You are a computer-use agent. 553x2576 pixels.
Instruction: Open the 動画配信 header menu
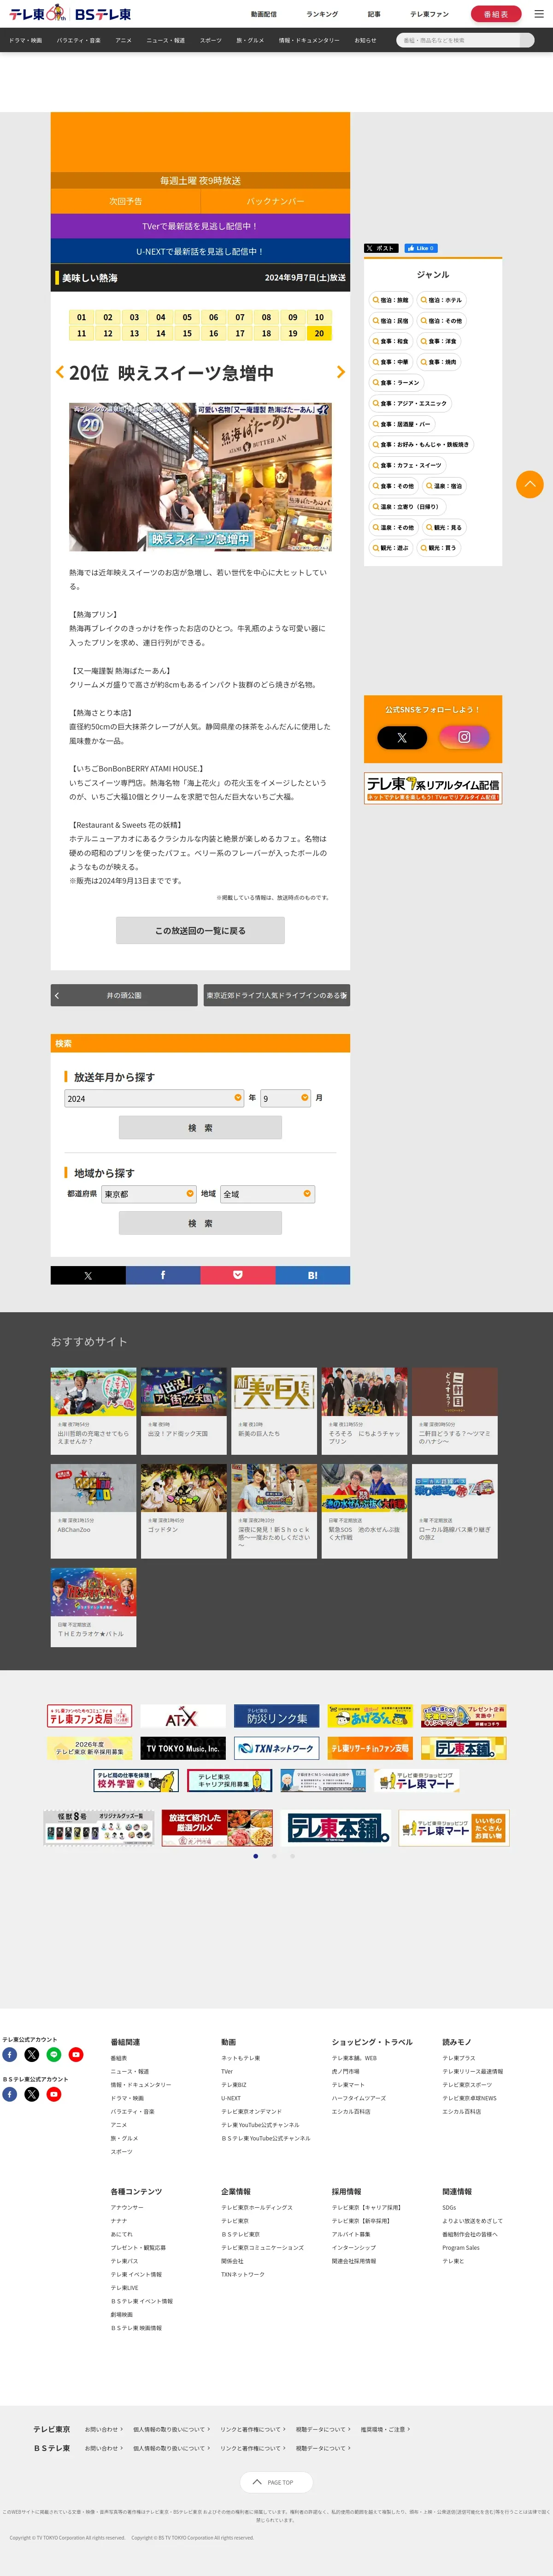point(264,14)
